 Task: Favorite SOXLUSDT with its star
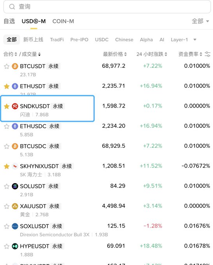click(x=7, y=226)
